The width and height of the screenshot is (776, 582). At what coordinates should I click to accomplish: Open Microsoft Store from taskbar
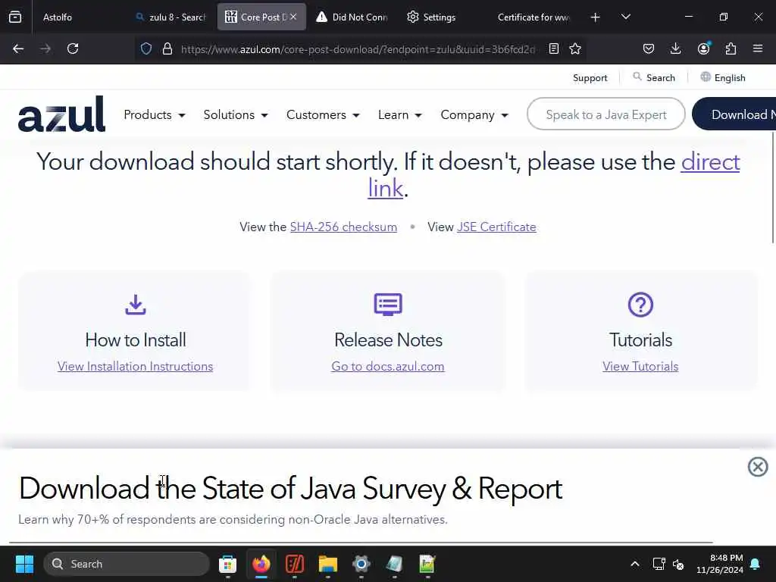(227, 564)
